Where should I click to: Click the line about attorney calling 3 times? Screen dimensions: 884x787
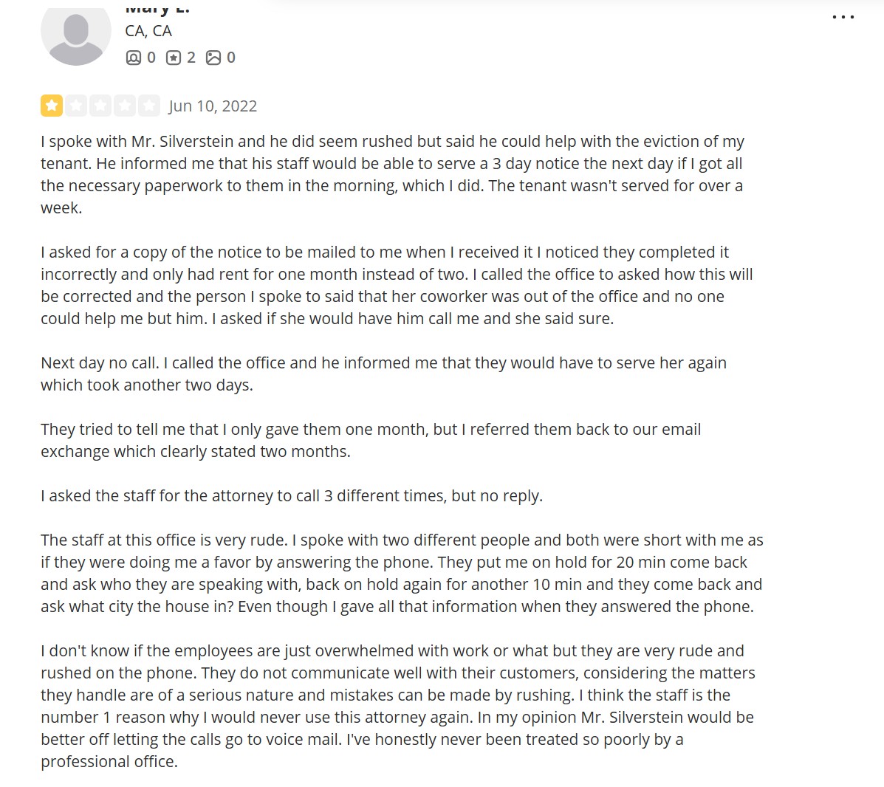292,495
